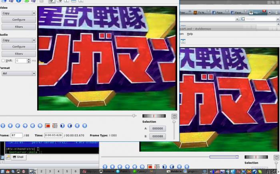Screen dimensions: 280x174
Task: Open the Video codec Copy dropdown
Action: [18, 13]
